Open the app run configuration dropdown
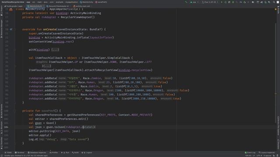This screenshot has height=157, width=280. [x=194, y=2]
